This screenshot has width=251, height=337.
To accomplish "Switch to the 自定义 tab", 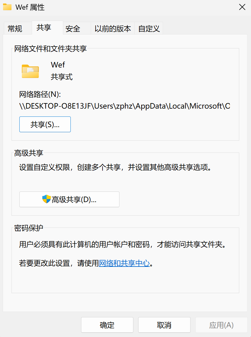I will coord(149,29).
